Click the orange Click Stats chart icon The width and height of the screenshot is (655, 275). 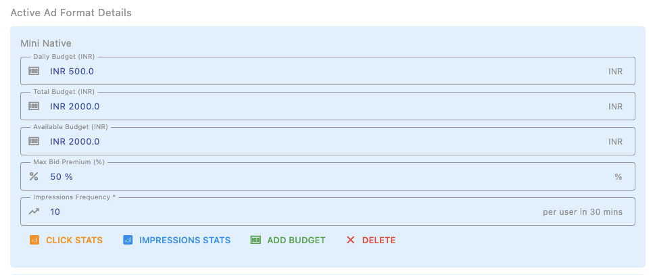click(x=34, y=240)
